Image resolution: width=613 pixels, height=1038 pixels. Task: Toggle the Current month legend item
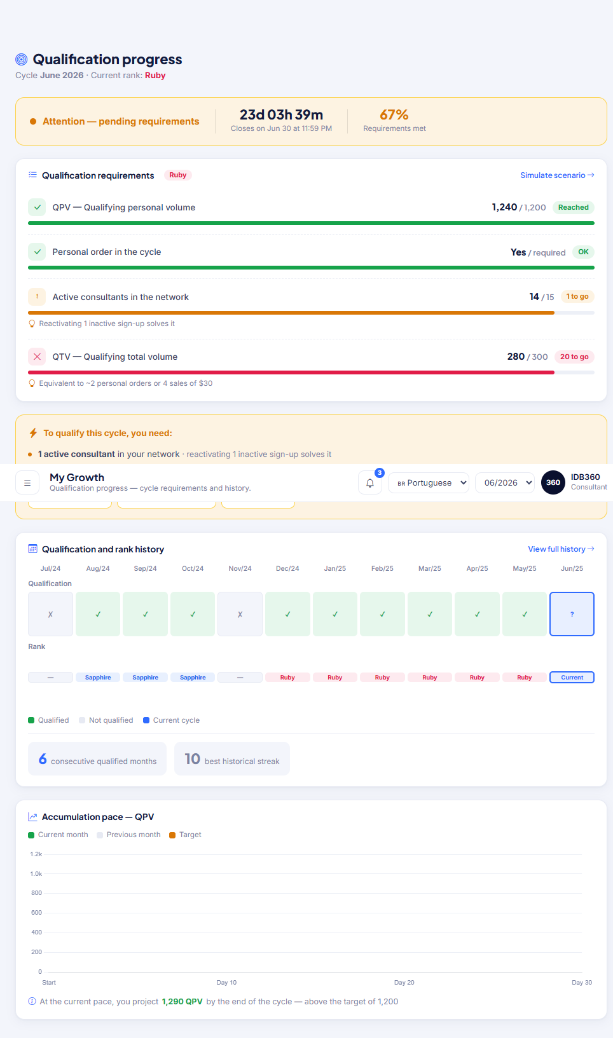tap(58, 835)
